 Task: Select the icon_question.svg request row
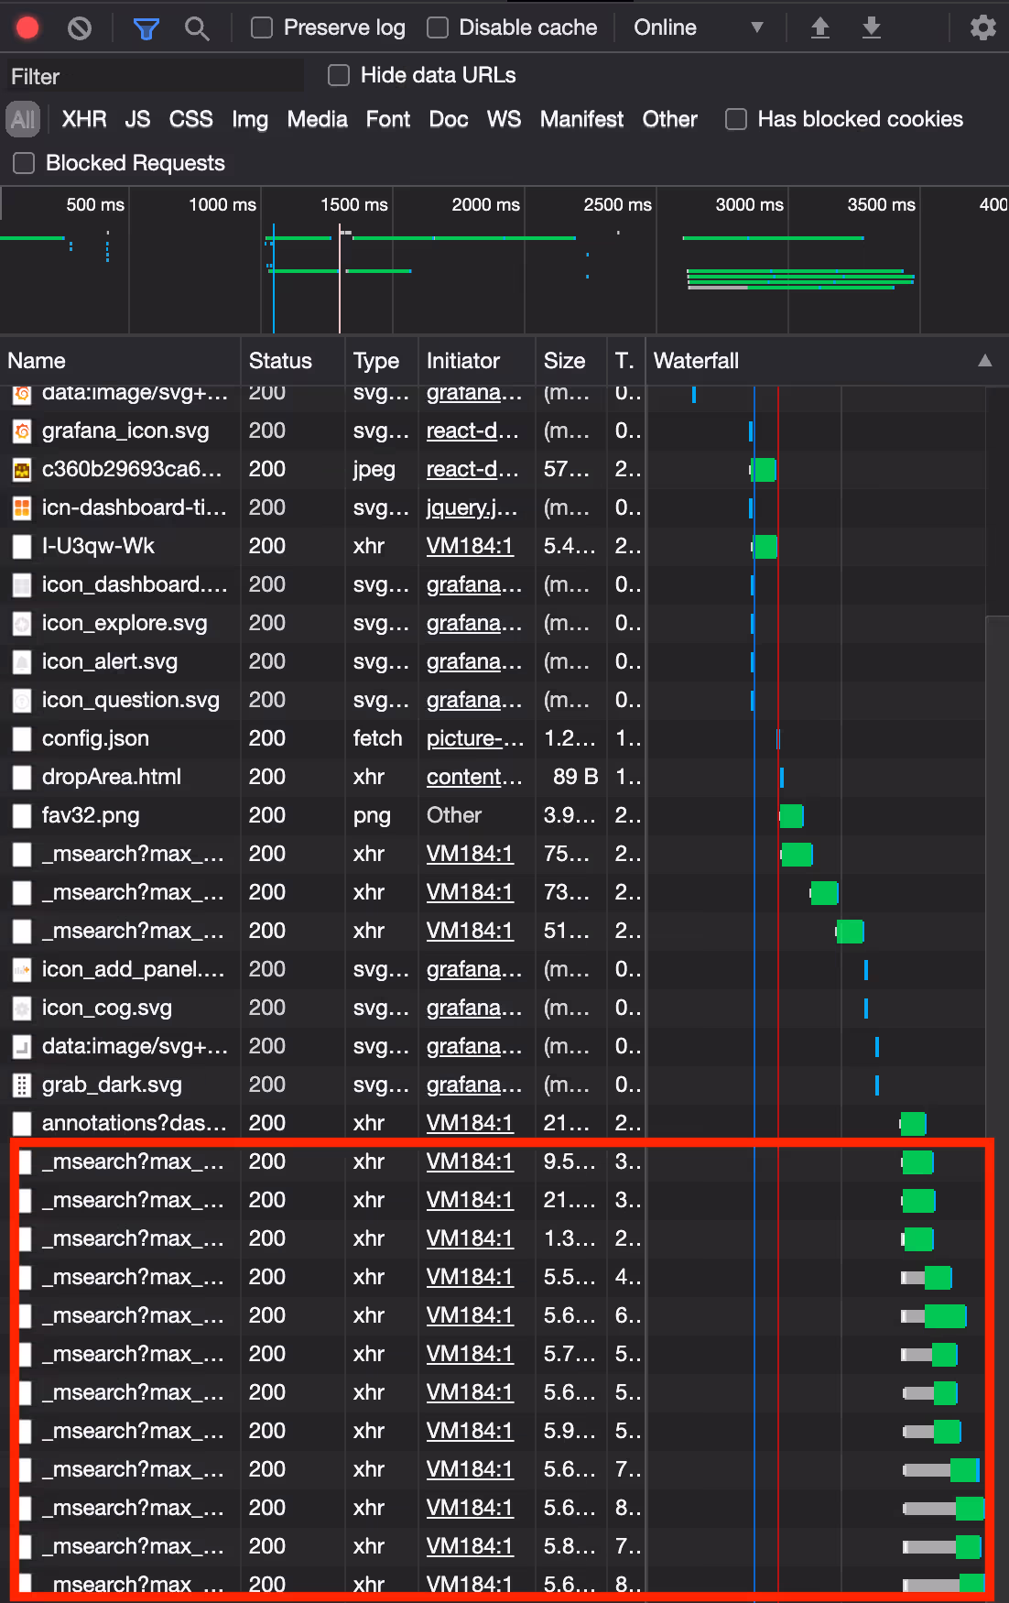click(493, 700)
